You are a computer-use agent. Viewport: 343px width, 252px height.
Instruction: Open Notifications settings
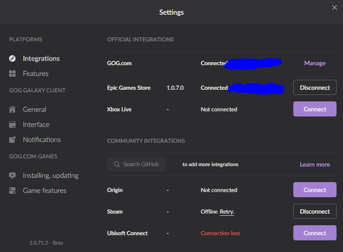tap(42, 140)
